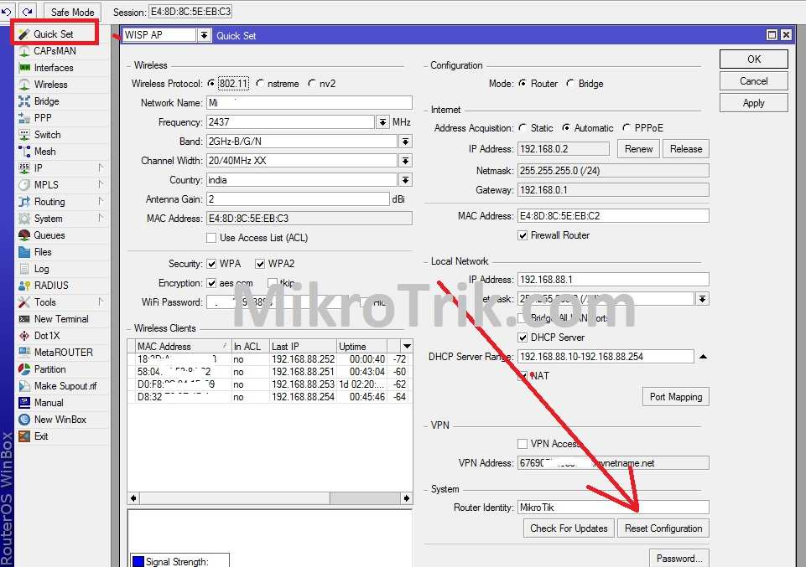This screenshot has height=567, width=806.
Task: Open the Manual icon
Action: [24, 403]
